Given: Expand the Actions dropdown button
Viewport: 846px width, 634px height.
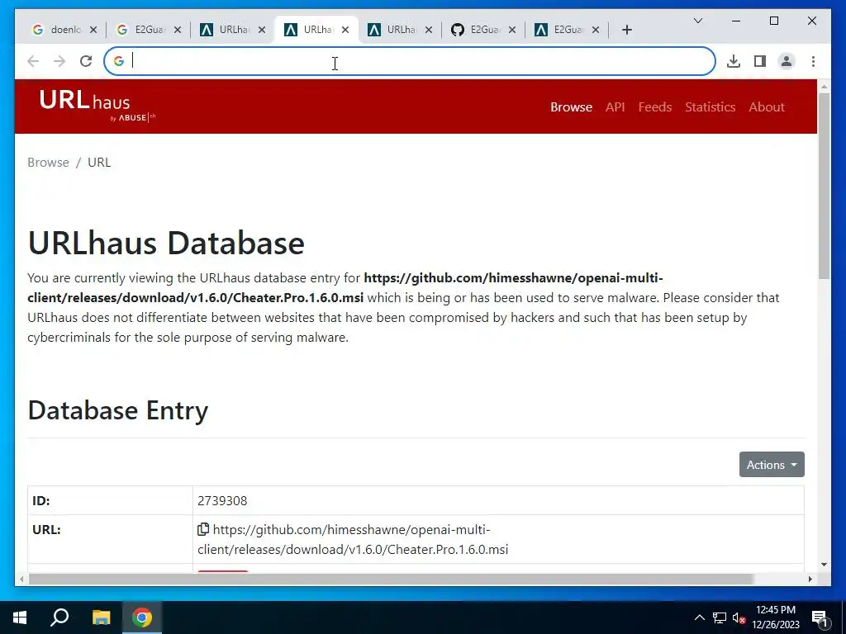Looking at the screenshot, I should [772, 464].
